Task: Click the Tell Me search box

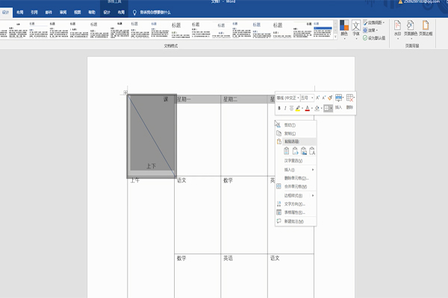Action: [152, 12]
